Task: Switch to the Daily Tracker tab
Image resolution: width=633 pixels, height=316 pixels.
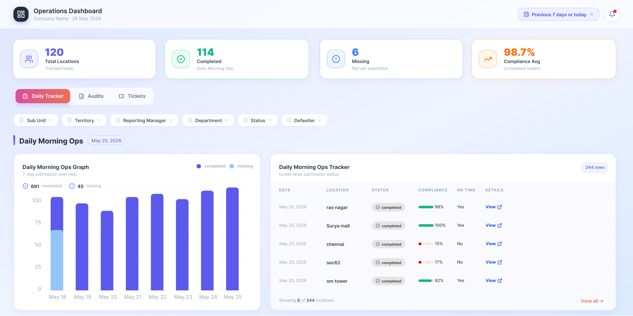Action: (x=43, y=96)
